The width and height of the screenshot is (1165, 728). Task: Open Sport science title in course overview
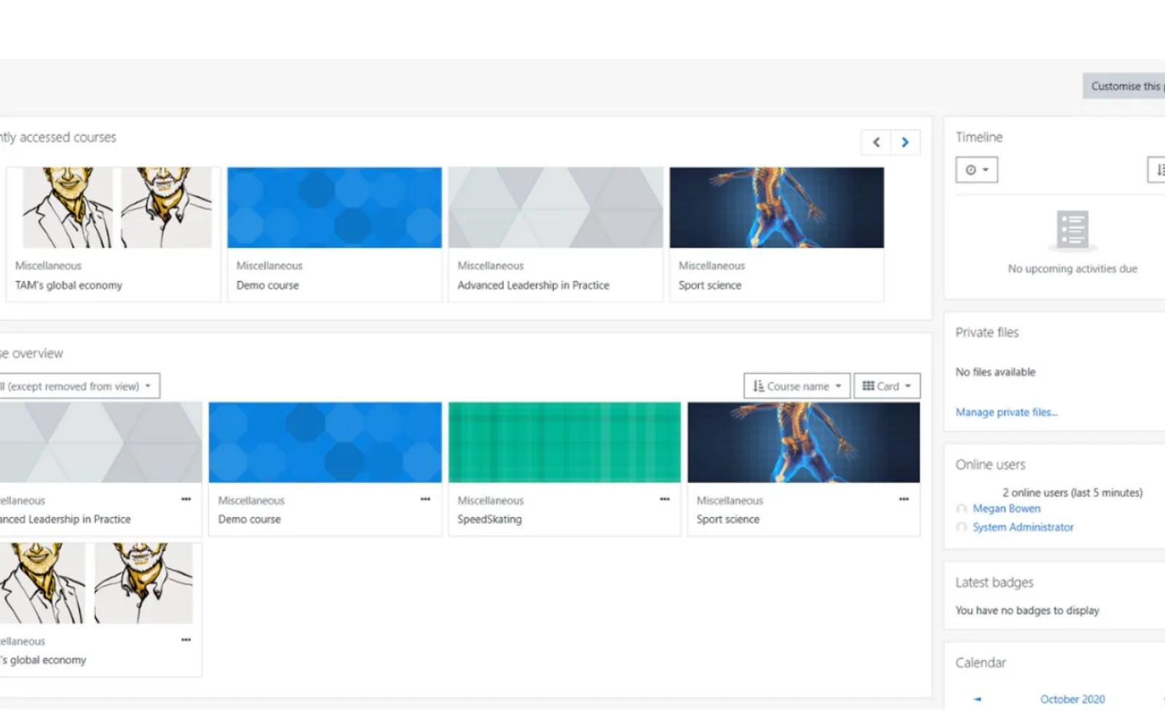click(x=727, y=519)
